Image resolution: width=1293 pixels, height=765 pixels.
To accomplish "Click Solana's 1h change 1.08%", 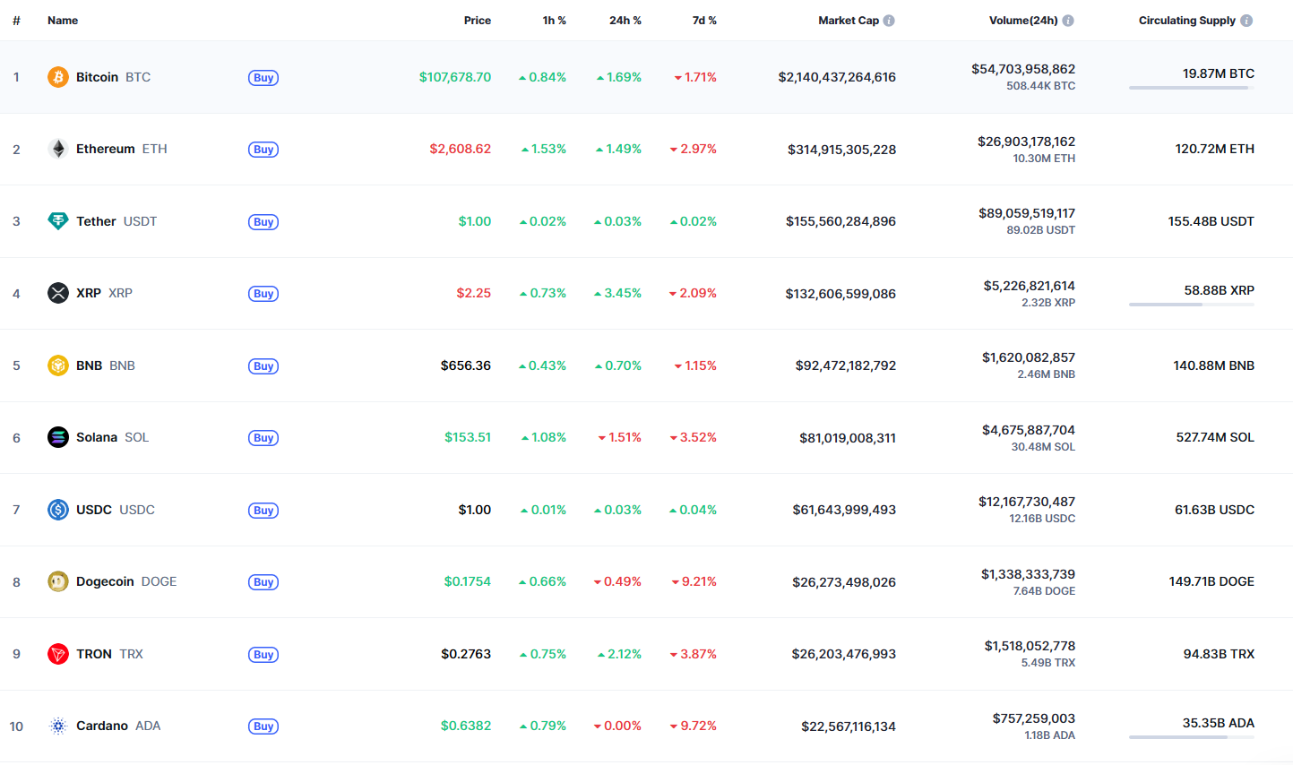I will click(x=544, y=437).
